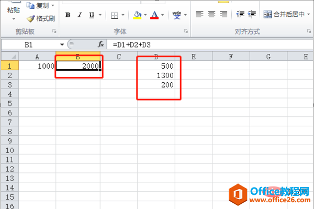The width and height of the screenshot is (314, 209).
Task: Click cell B1 containing 2000
Action: tap(78, 65)
